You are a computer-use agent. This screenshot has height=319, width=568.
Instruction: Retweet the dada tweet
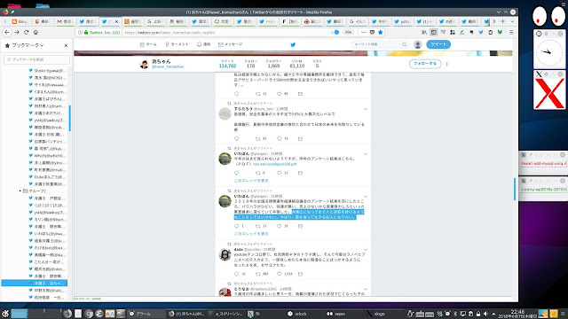(x=258, y=274)
